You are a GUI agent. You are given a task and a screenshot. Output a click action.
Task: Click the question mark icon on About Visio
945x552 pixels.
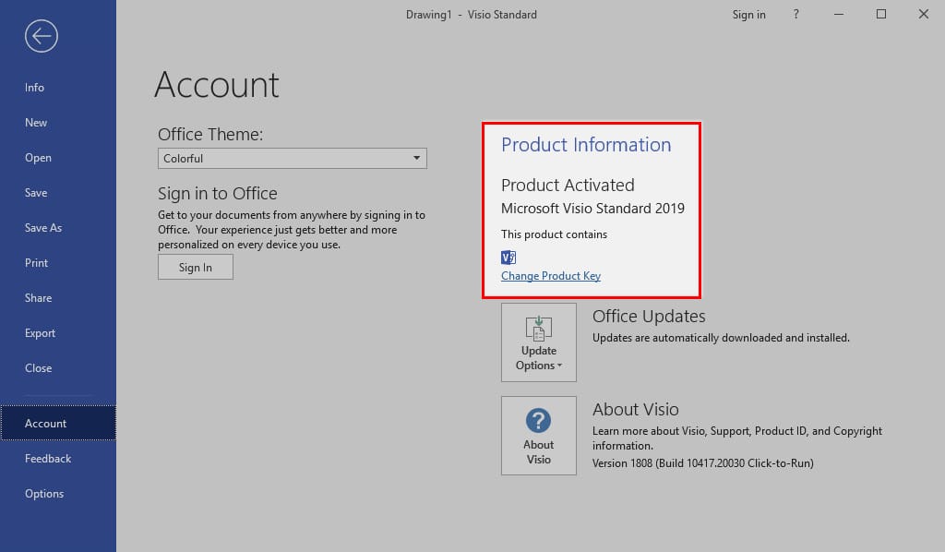[538, 420]
